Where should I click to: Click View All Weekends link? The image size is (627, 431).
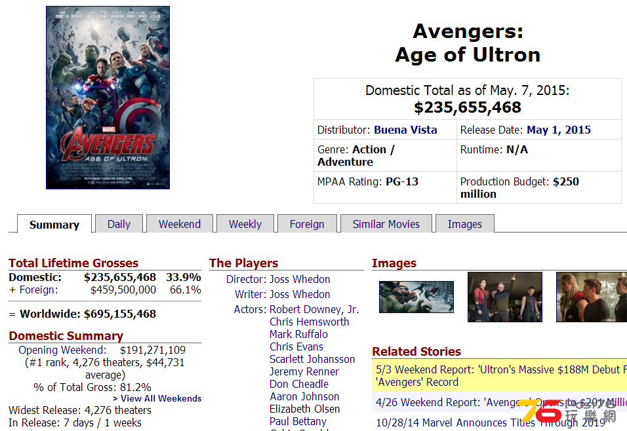pos(157,399)
